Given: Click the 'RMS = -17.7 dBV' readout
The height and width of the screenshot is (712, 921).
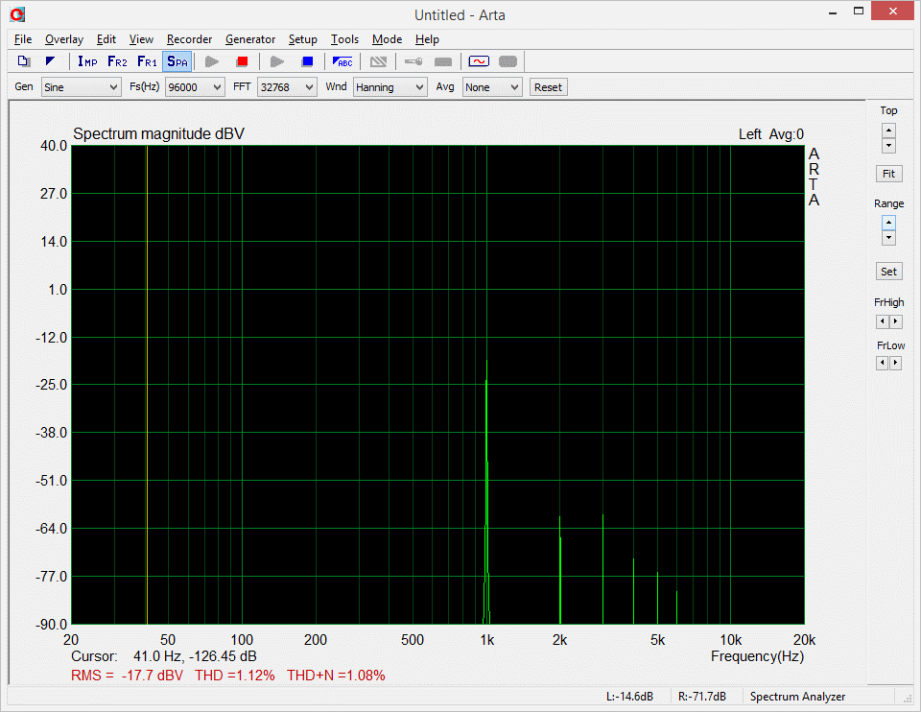Looking at the screenshot, I should (127, 676).
